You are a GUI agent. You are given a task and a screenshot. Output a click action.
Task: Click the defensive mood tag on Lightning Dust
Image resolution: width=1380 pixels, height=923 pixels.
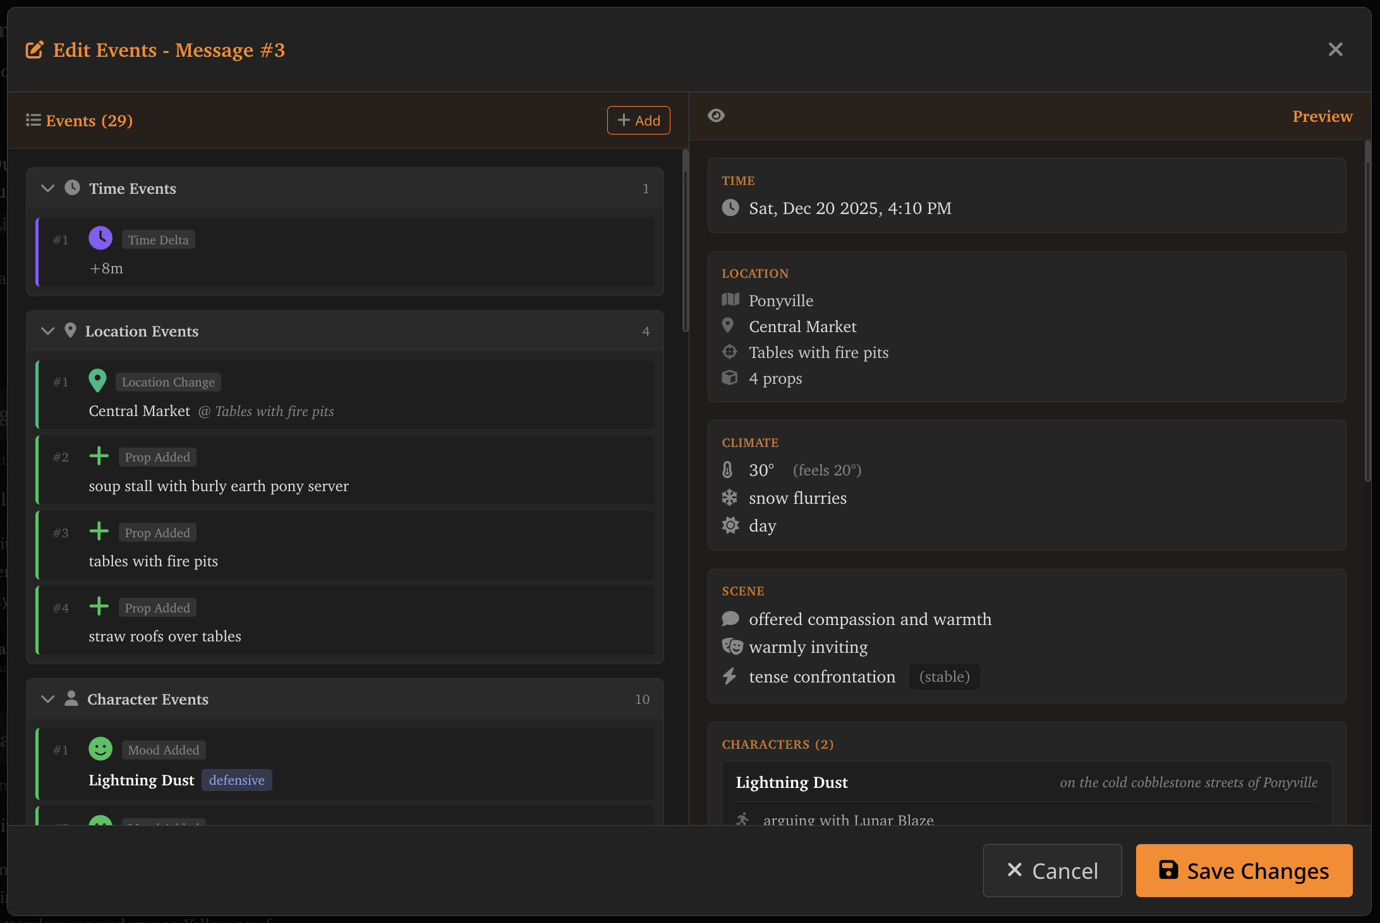(x=236, y=780)
